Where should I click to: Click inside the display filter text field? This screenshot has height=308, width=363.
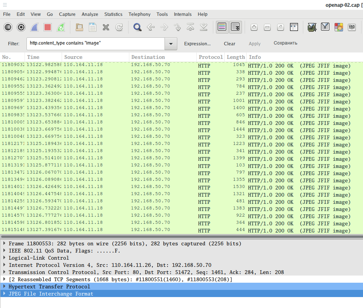[95, 44]
